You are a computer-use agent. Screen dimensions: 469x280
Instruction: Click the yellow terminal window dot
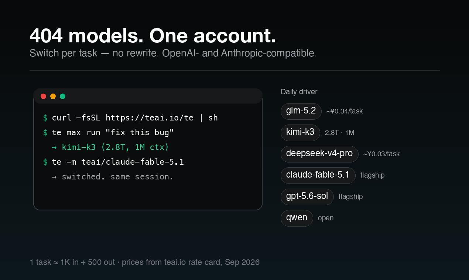pyautogui.click(x=53, y=96)
